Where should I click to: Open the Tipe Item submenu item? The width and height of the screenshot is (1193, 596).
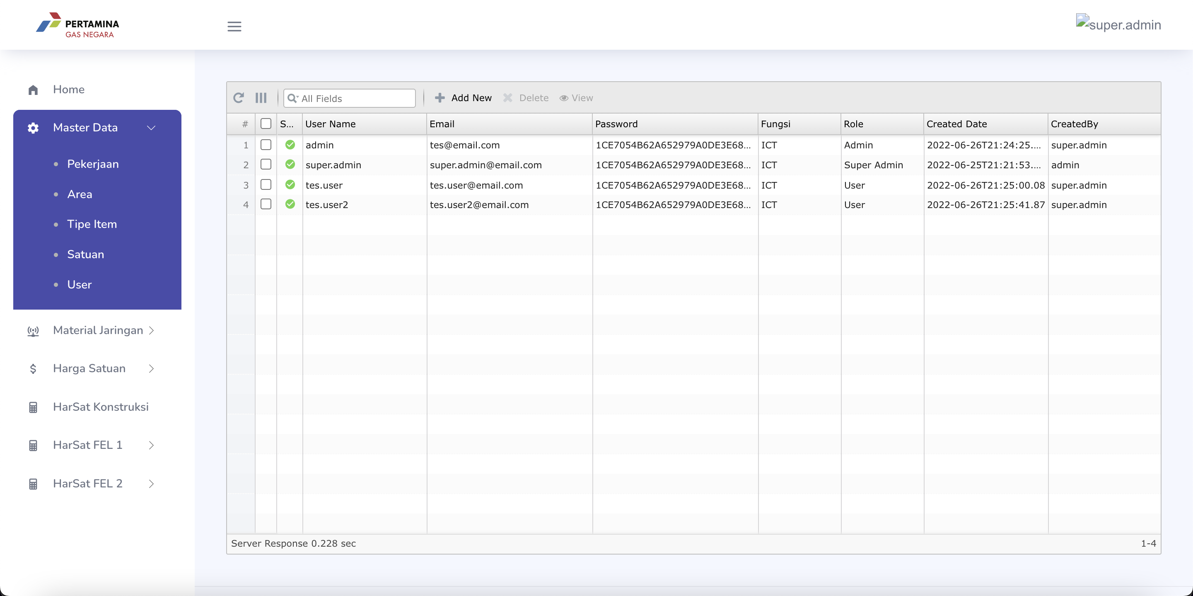tap(92, 224)
